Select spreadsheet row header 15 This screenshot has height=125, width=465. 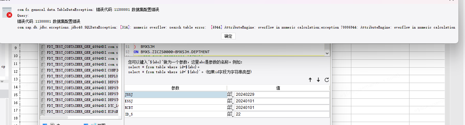click(x=15, y=95)
